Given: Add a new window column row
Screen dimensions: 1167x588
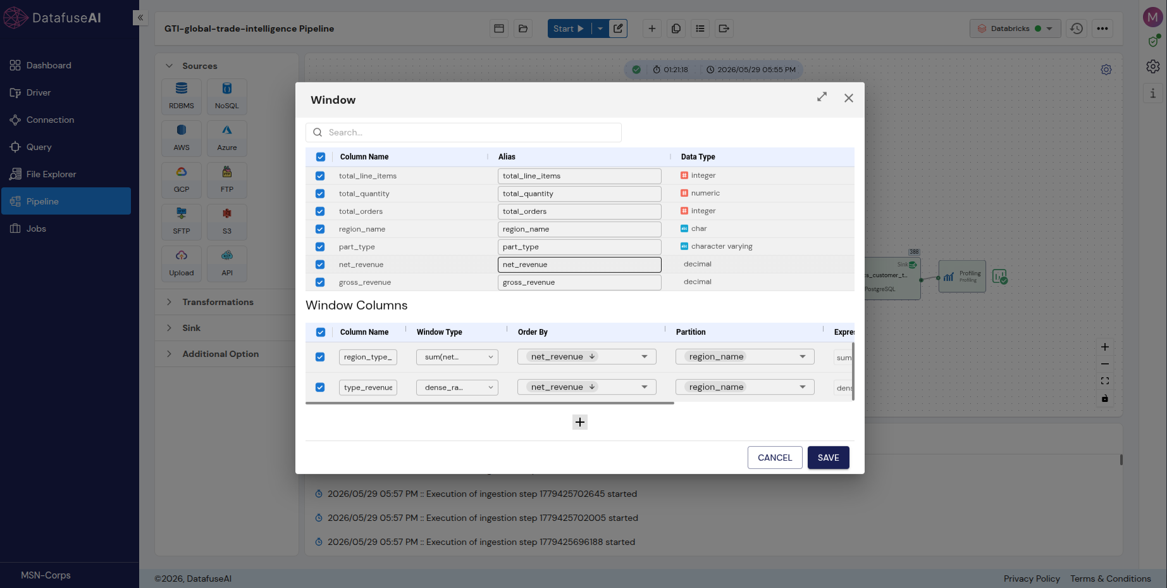Looking at the screenshot, I should 580,422.
